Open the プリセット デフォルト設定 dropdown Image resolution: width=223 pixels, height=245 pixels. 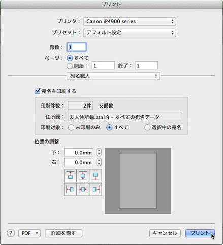[x=130, y=33]
